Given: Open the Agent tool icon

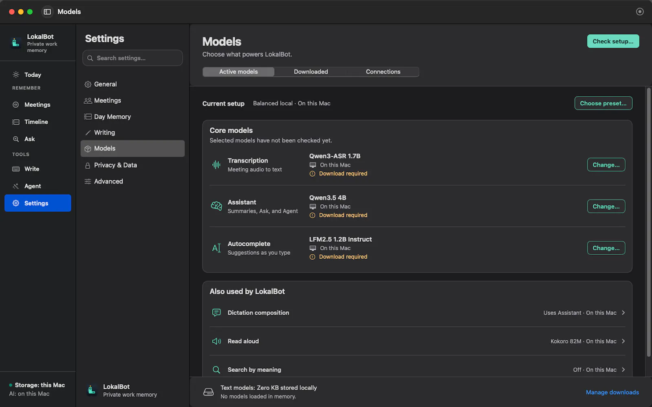Looking at the screenshot, I should (x=16, y=186).
